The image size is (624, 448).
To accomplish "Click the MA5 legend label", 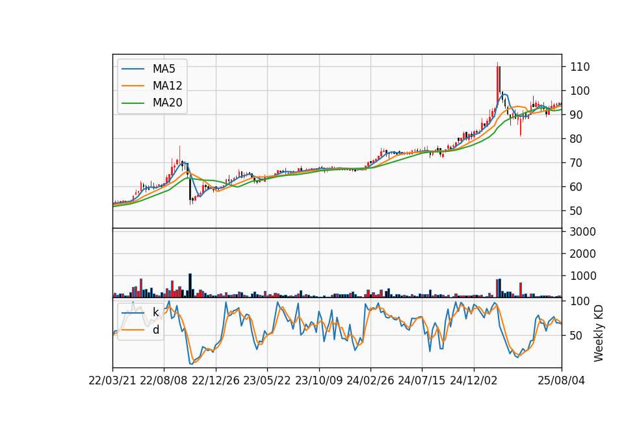I will click(164, 69).
